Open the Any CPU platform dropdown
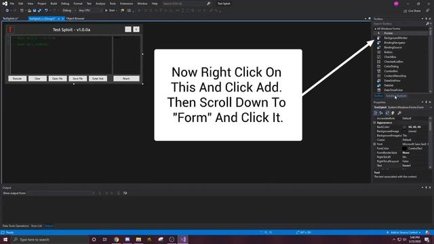Viewport: 434px width, 244px height. click(x=90, y=11)
